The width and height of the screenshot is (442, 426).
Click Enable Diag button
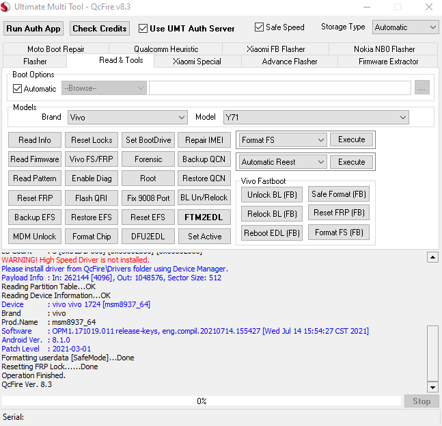[92, 178]
